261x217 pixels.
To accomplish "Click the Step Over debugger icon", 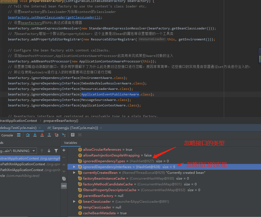I will tap(28, 135).
